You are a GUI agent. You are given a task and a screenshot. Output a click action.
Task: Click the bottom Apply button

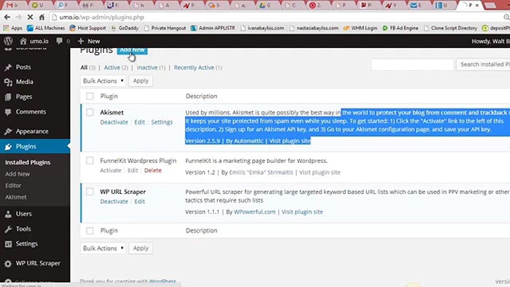[x=141, y=248]
